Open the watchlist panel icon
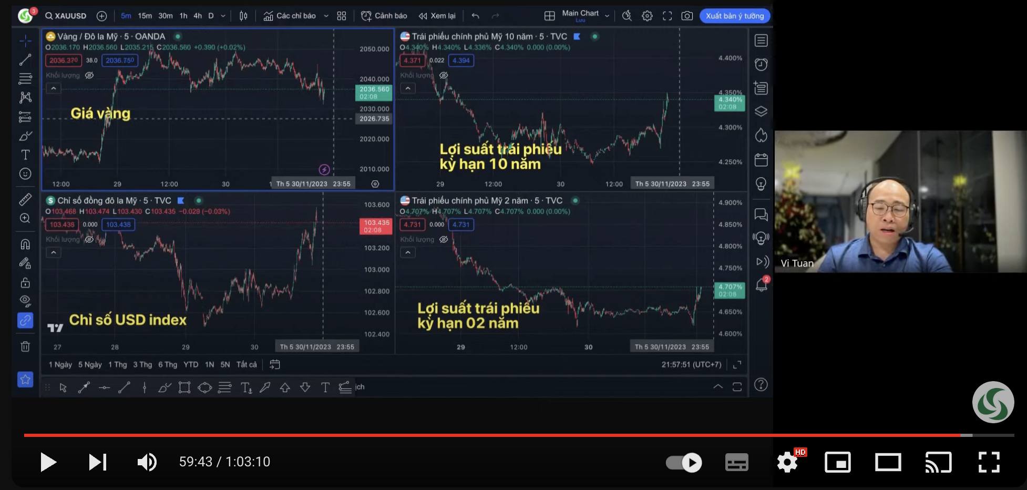 pos(761,40)
